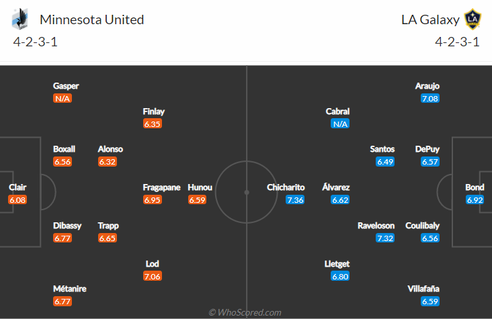Click goalkeeper Clair's 6.08 rating
This screenshot has height=319, width=492.
pos(17,200)
